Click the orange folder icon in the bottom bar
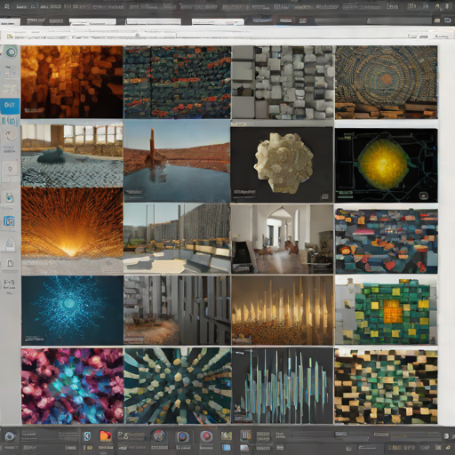The width and height of the screenshot is (455, 455). [105, 436]
